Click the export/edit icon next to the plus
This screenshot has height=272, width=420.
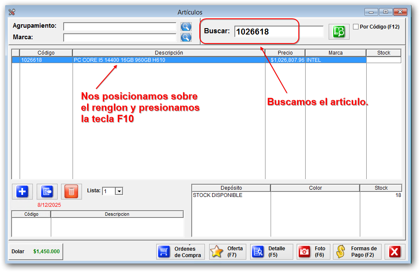pyautogui.click(x=47, y=191)
